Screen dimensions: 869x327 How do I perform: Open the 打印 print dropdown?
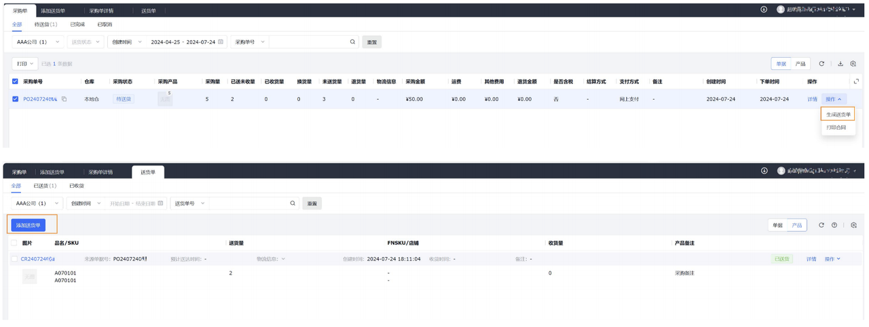tap(25, 64)
